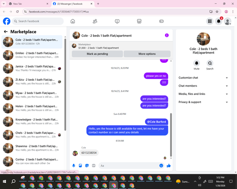
Task: Open the weather widget on taskbar
Action: [183, 181]
